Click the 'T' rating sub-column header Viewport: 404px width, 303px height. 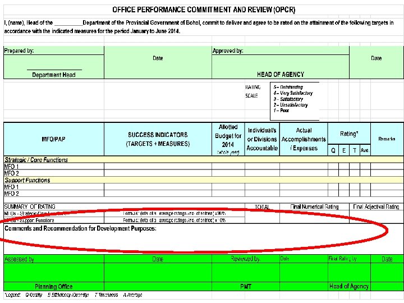355,150
